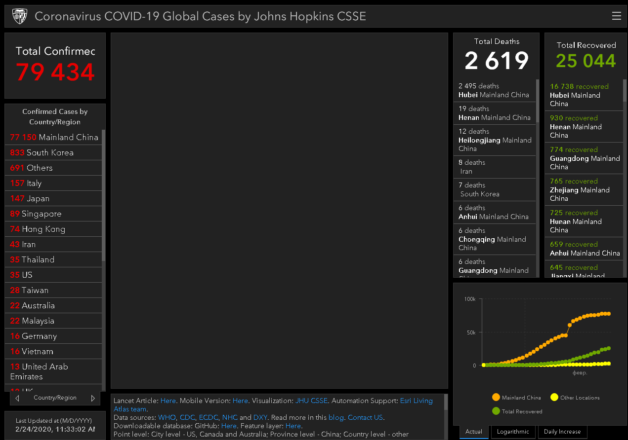Open the ECDC data source link
The width and height of the screenshot is (628, 440).
click(x=209, y=417)
